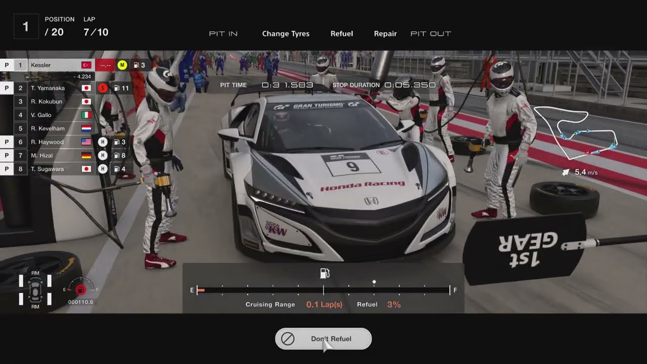Image resolution: width=647 pixels, height=364 pixels.
Task: Click the STOP DURATION value 0:05.350
Action: coord(410,85)
